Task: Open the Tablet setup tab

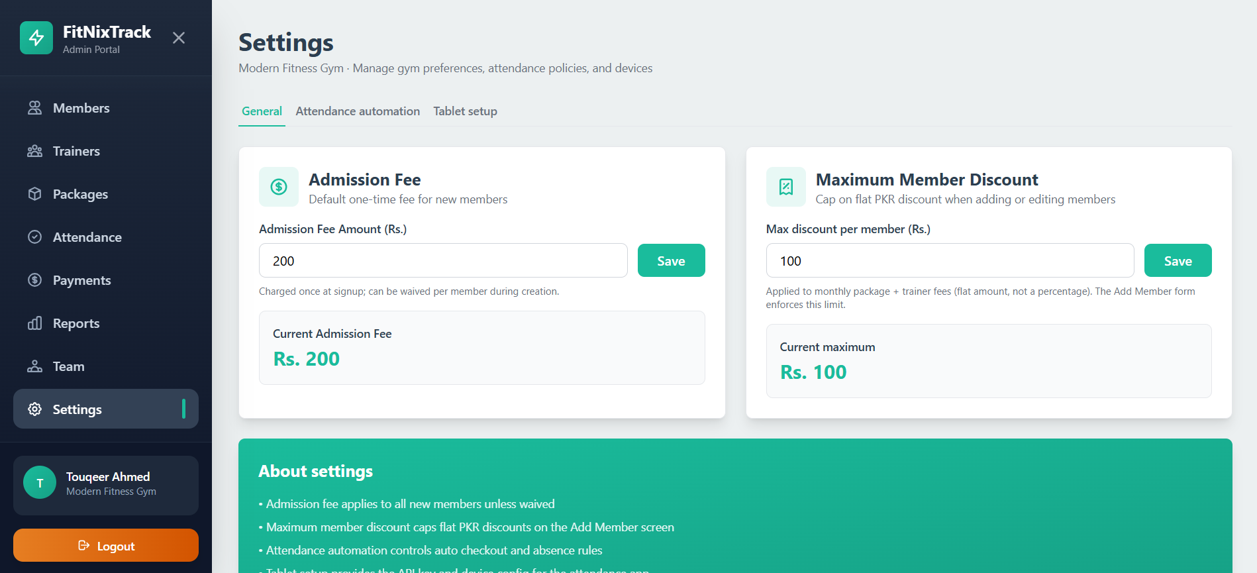Action: coord(465,111)
